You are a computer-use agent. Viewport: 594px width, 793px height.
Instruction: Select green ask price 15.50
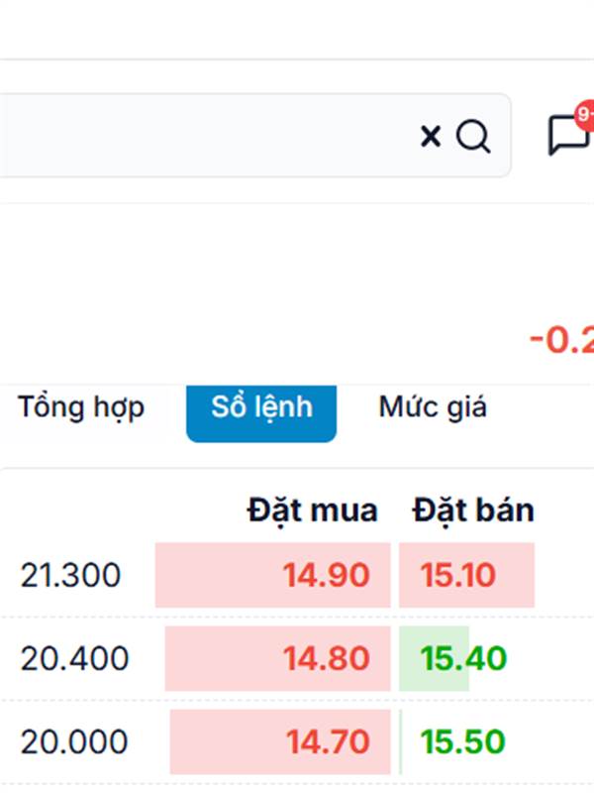point(462,741)
